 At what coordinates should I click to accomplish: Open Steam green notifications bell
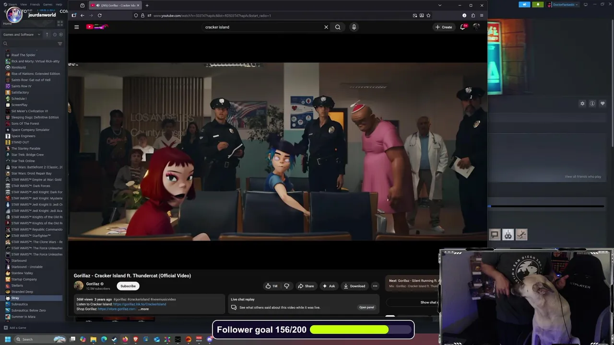[538, 4]
